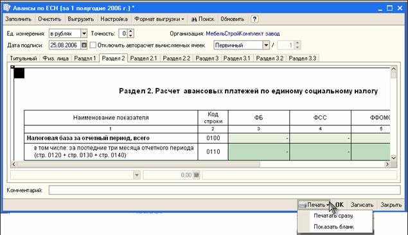408x235 pixels.
Task: Increase Точность spinner value
Action: [130, 31]
